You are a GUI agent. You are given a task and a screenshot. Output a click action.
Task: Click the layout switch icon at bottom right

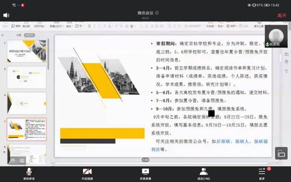[x=281, y=154]
